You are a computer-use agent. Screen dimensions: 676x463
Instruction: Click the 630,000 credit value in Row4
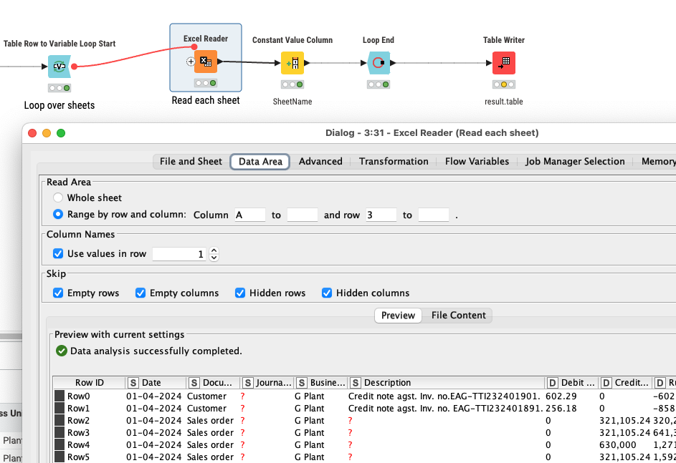click(617, 445)
